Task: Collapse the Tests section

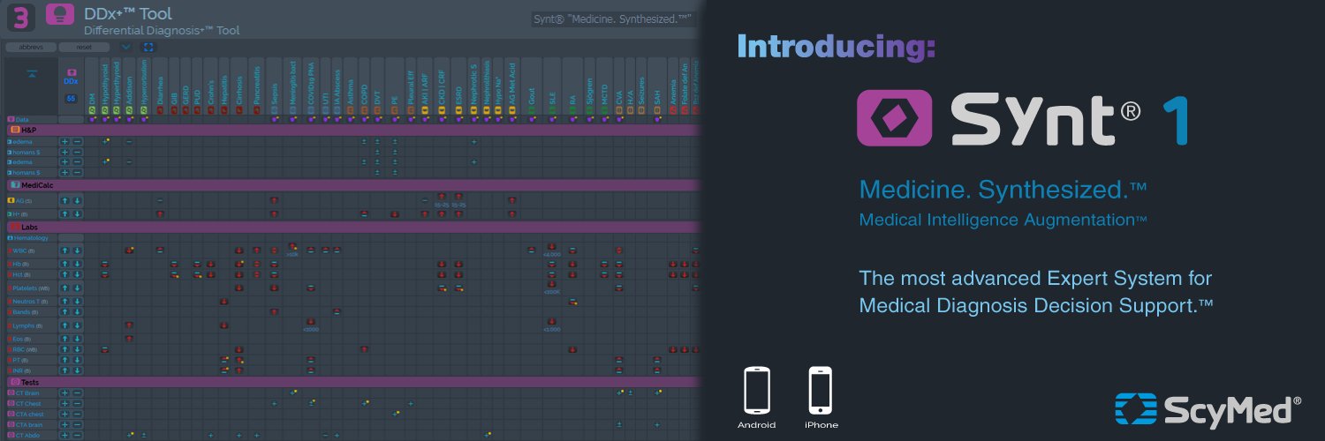Action: [x=353, y=382]
